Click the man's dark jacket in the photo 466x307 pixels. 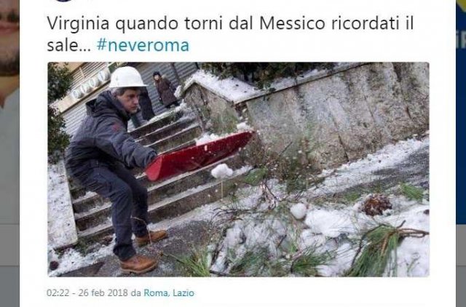coord(110,134)
